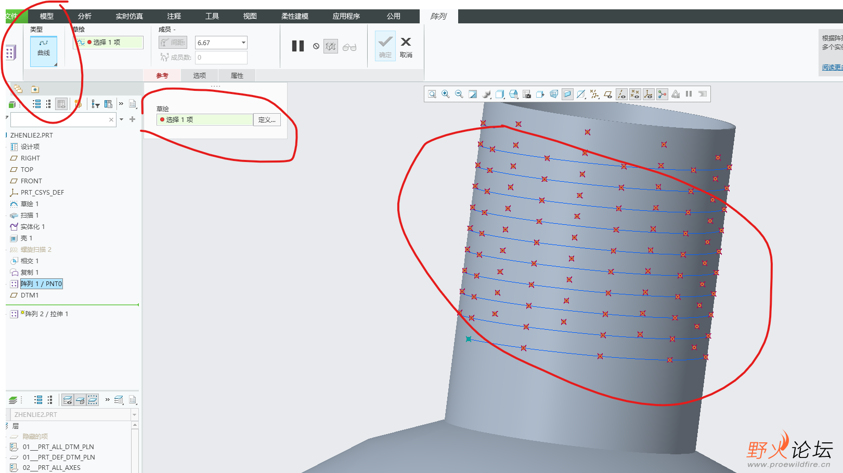Toggle the verify preview glasses icon
The height and width of the screenshot is (473, 843).
pyautogui.click(x=349, y=47)
